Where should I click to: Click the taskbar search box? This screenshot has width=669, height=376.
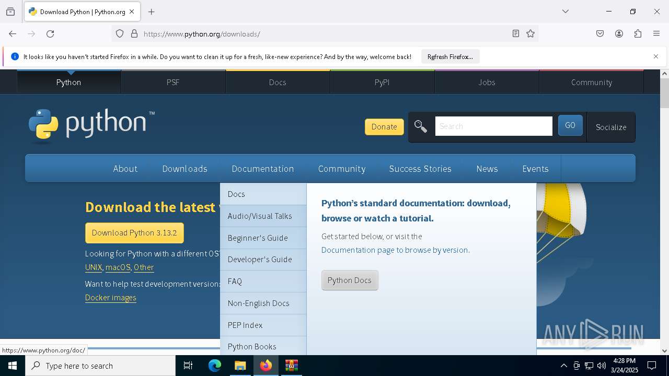point(100,366)
